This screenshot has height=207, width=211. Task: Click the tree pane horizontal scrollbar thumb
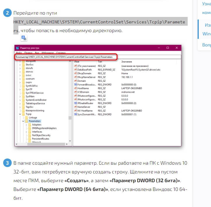(46, 144)
